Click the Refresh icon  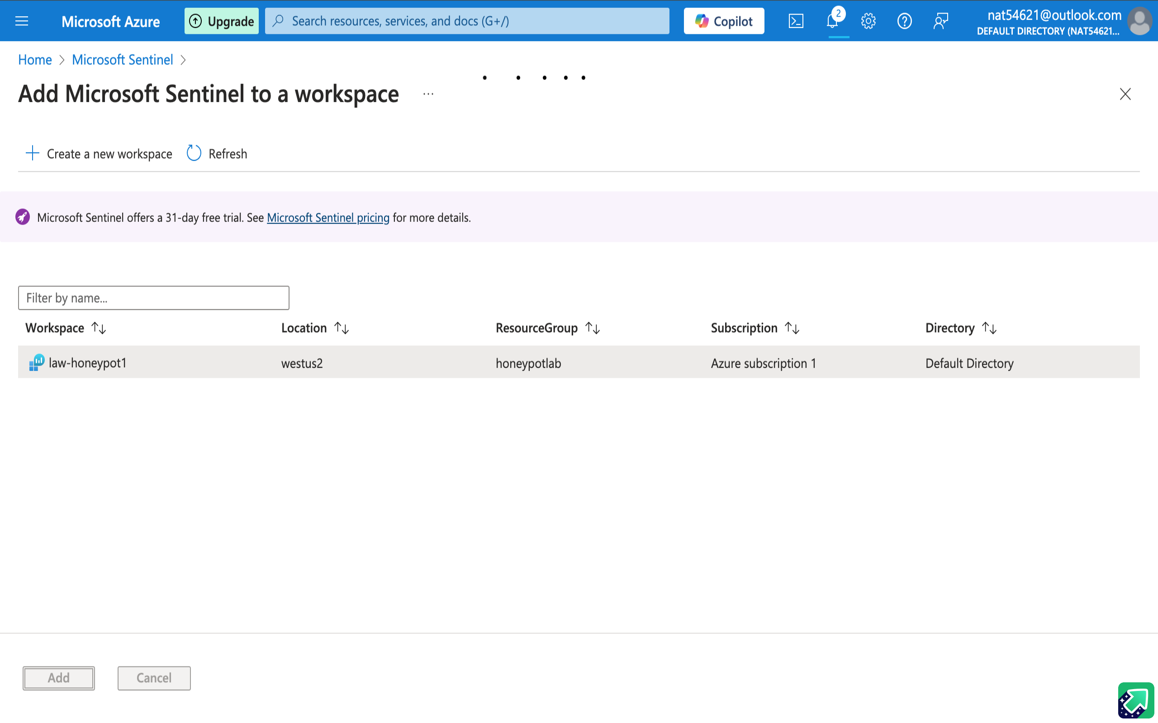pyautogui.click(x=194, y=154)
